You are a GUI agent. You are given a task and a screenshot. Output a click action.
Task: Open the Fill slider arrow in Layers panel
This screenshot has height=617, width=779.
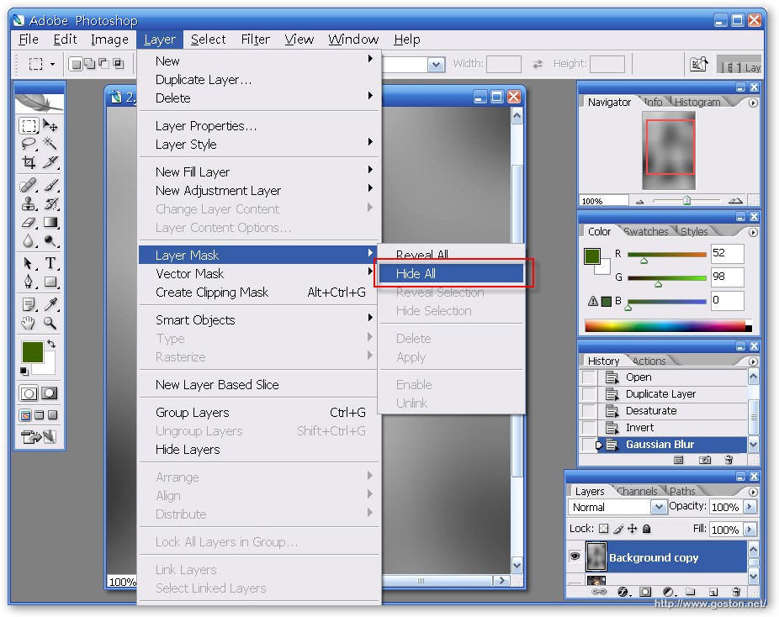[x=750, y=529]
